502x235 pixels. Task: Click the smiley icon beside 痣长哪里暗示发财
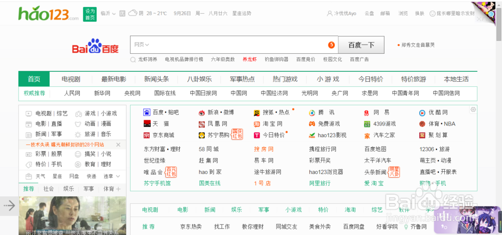pos(433,14)
